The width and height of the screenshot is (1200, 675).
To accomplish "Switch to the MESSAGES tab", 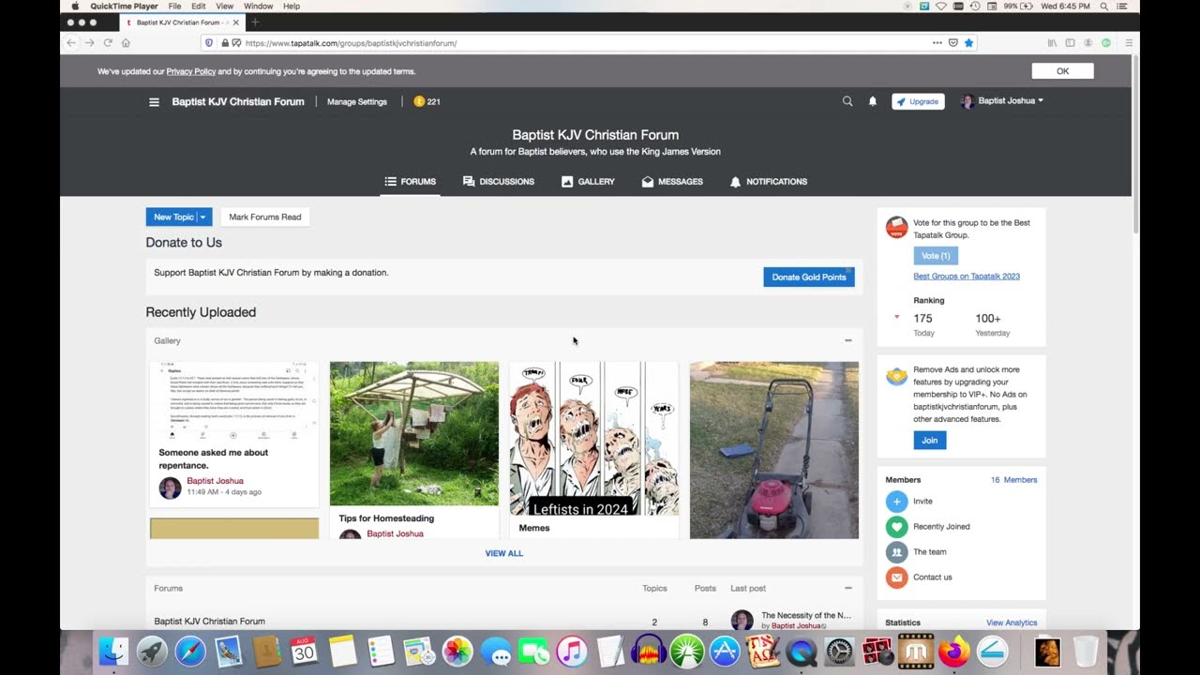I will (x=672, y=182).
